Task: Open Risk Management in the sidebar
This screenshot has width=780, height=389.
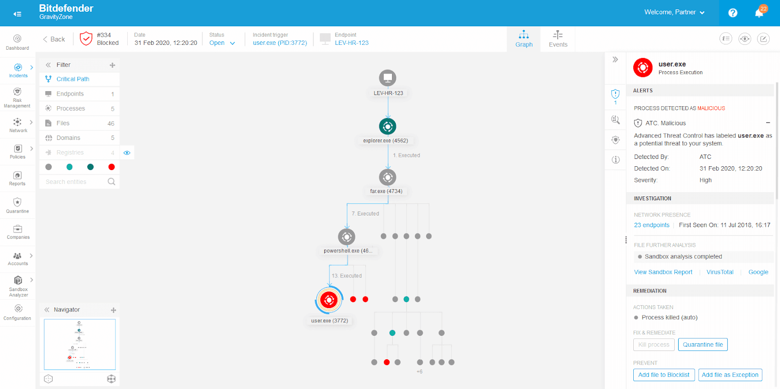Action: pos(18,97)
